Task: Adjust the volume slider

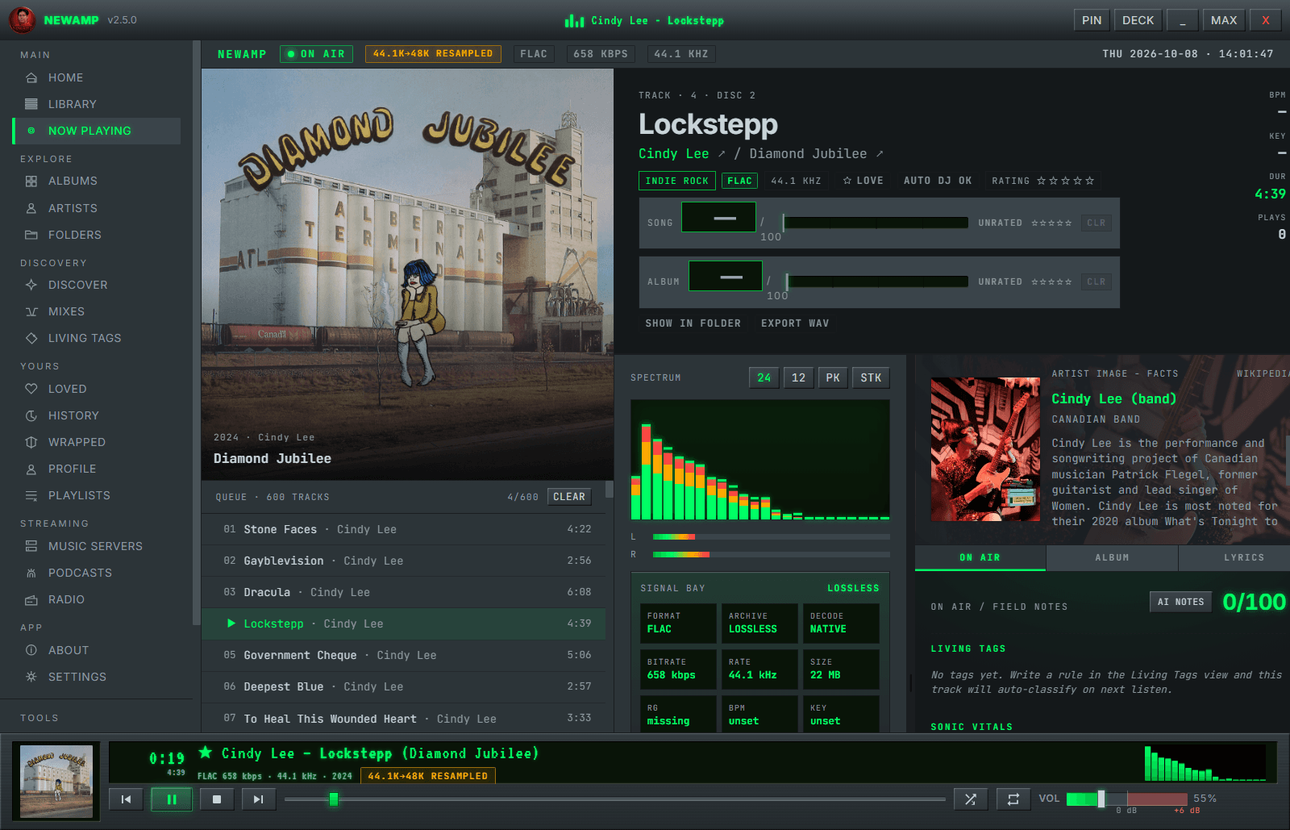Action: 1126,799
